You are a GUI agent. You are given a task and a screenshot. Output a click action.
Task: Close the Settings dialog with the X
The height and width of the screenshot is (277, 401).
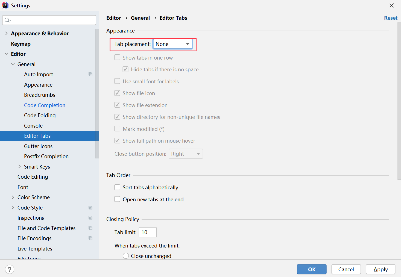(x=392, y=5)
